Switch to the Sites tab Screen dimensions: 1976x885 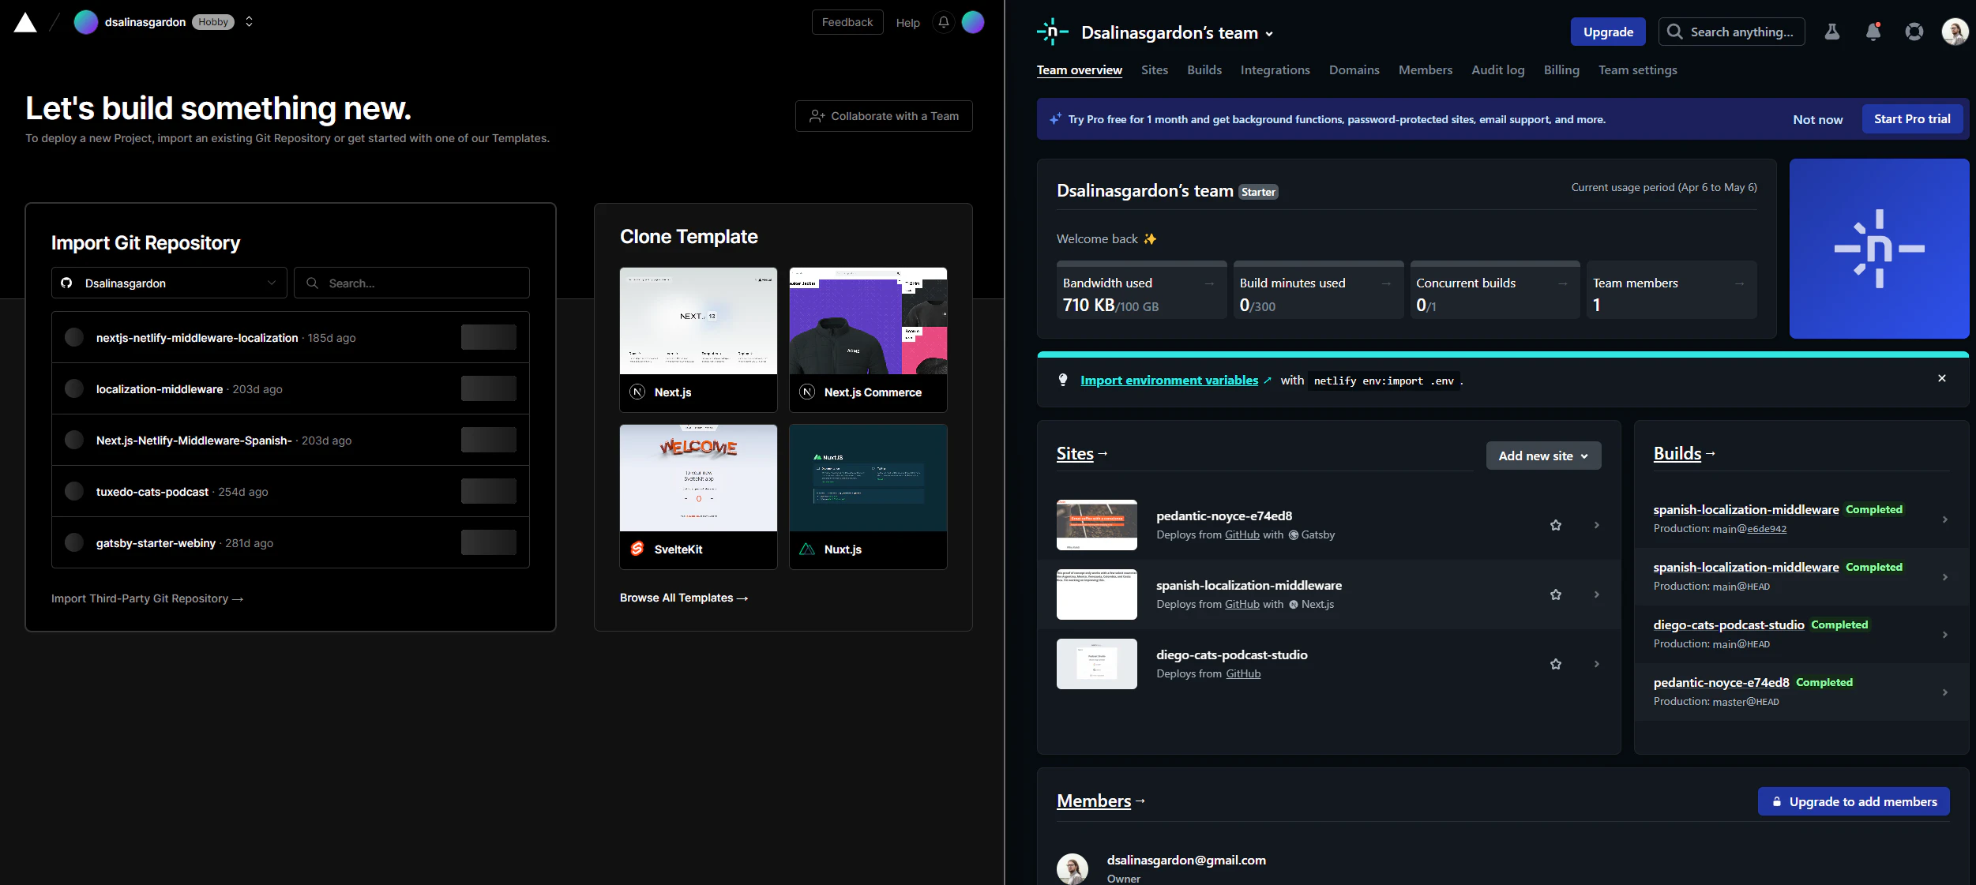tap(1155, 69)
